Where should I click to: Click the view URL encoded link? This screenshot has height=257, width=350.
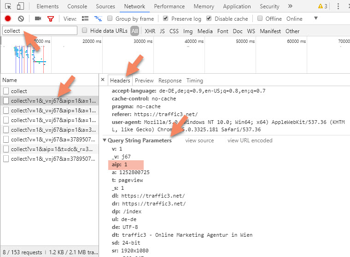[250, 140]
